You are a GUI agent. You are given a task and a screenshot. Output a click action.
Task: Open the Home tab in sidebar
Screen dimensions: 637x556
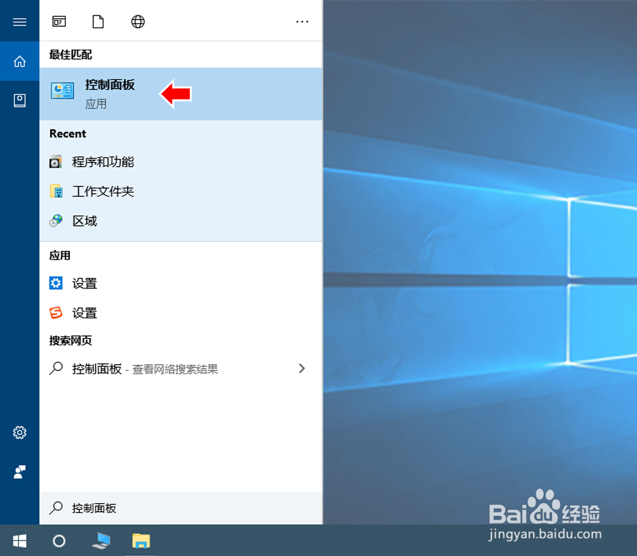tap(19, 62)
